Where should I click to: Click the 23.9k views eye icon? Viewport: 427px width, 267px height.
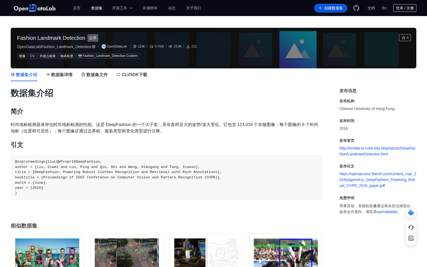click(171, 46)
